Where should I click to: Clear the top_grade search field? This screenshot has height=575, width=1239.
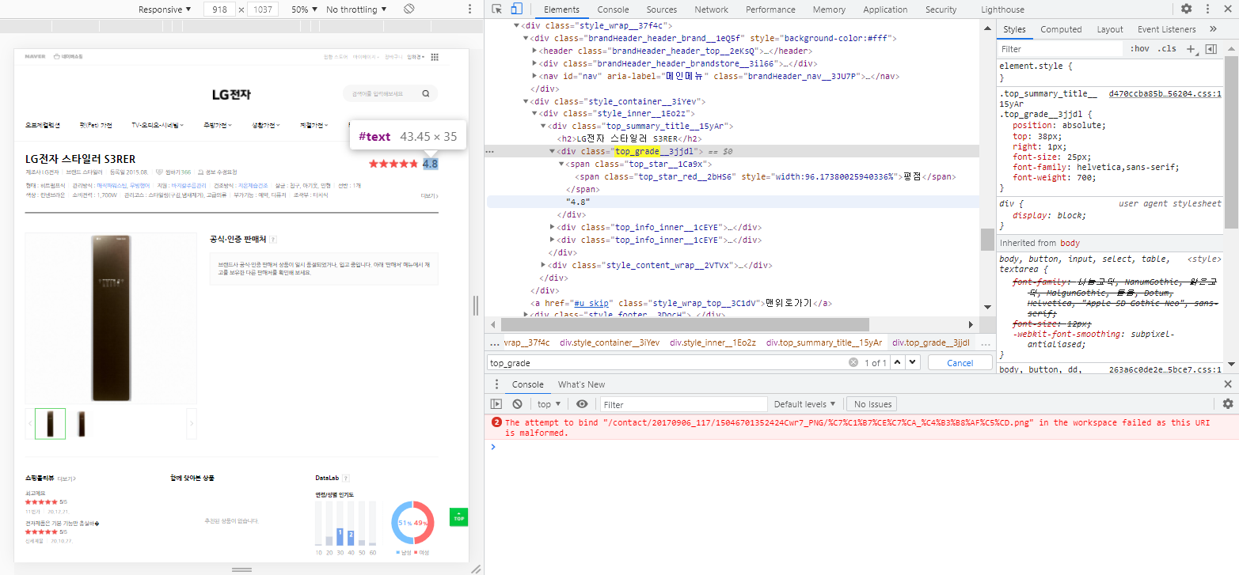[x=853, y=362]
